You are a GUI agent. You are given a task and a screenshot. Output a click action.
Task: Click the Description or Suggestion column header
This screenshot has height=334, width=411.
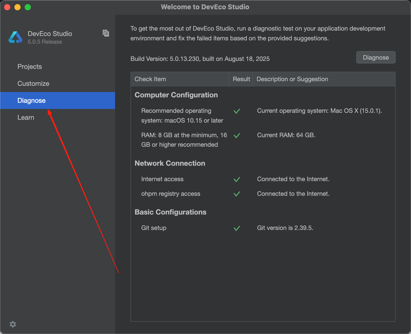[292, 79]
